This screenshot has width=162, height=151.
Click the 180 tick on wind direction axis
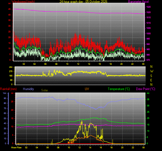[11, 76]
